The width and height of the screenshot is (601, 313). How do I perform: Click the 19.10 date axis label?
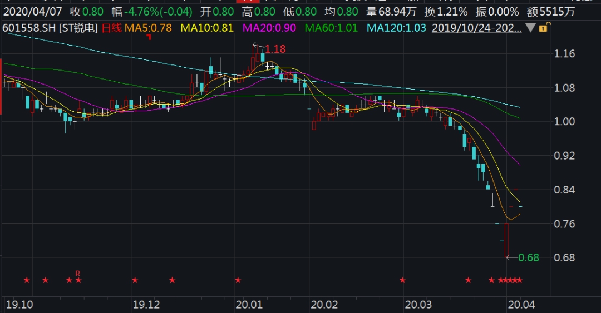pos(19,305)
